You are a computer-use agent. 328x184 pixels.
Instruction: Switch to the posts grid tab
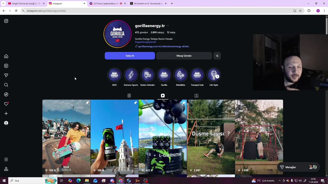pos(129,96)
